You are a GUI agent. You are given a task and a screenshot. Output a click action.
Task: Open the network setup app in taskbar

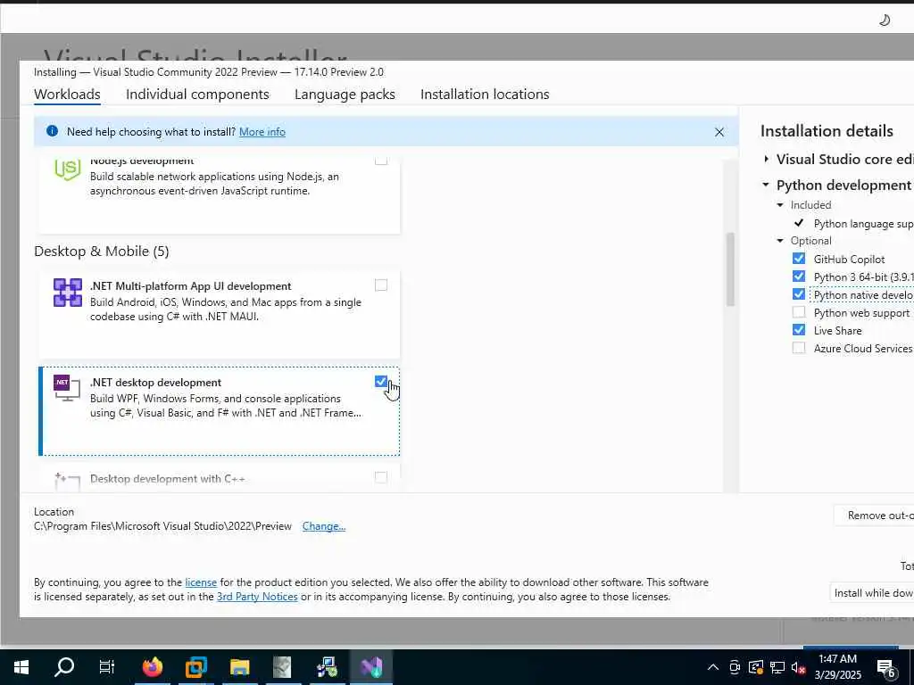327,666
